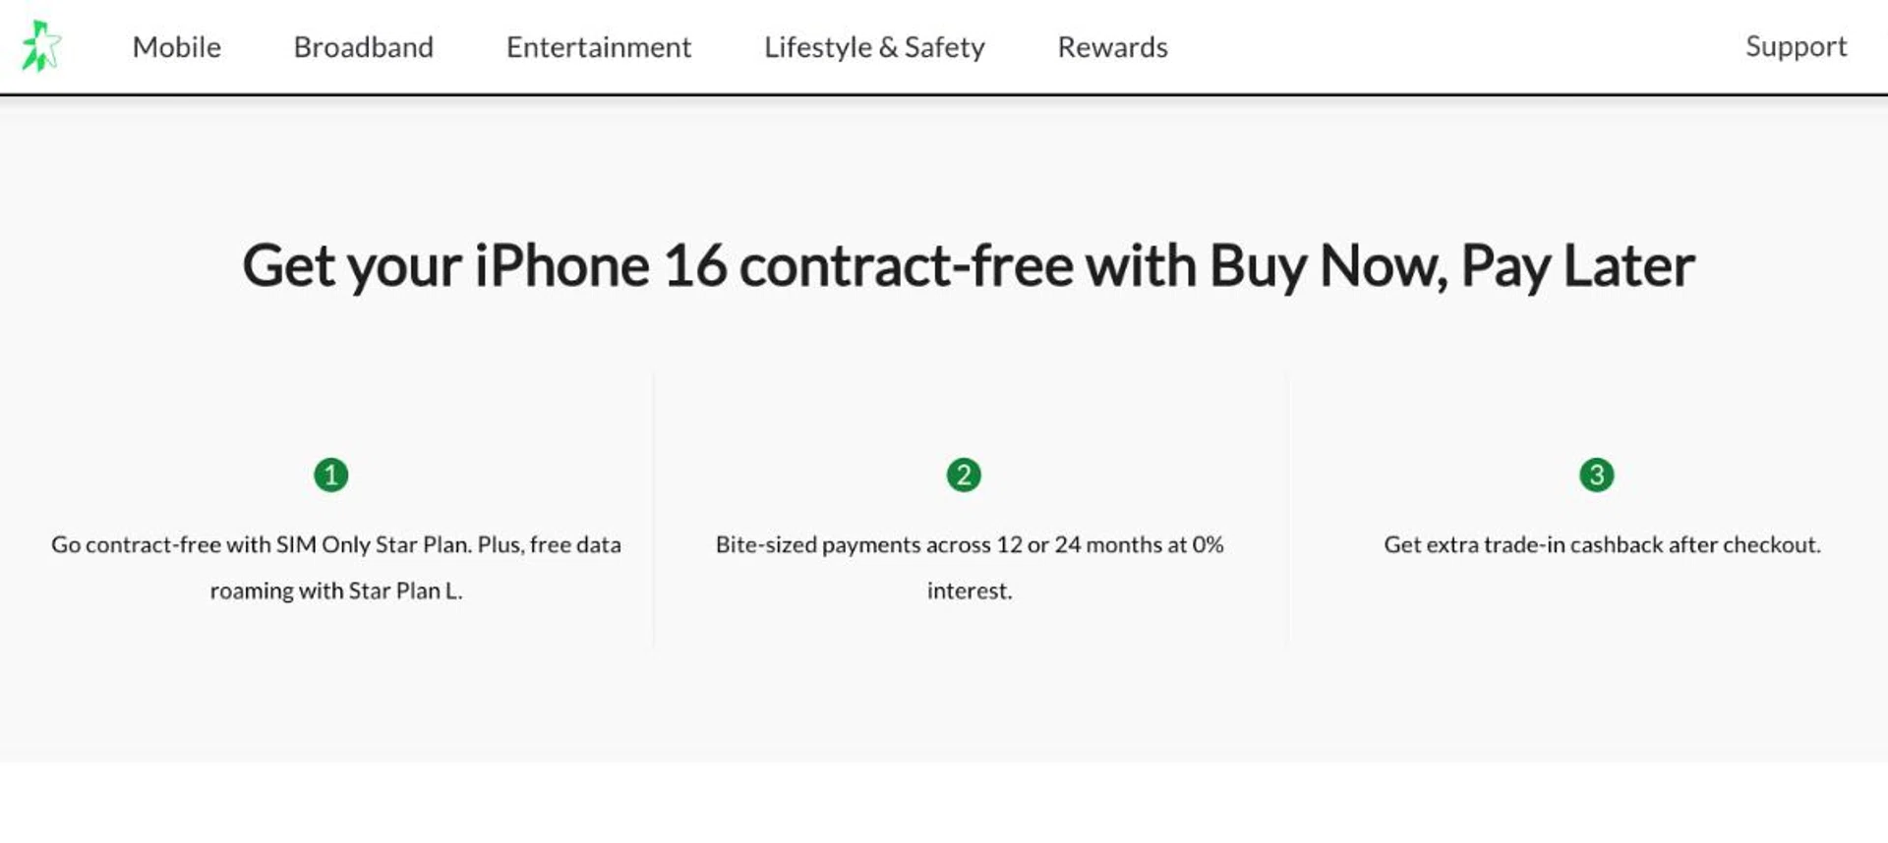The height and width of the screenshot is (843, 1888).
Task: Click the green number 2 step circle
Action: 964,475
